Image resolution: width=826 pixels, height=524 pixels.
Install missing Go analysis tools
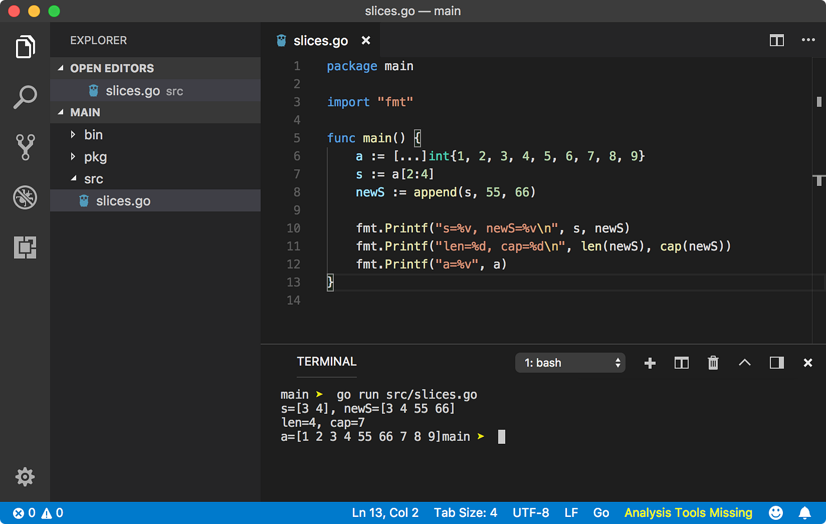click(x=688, y=512)
